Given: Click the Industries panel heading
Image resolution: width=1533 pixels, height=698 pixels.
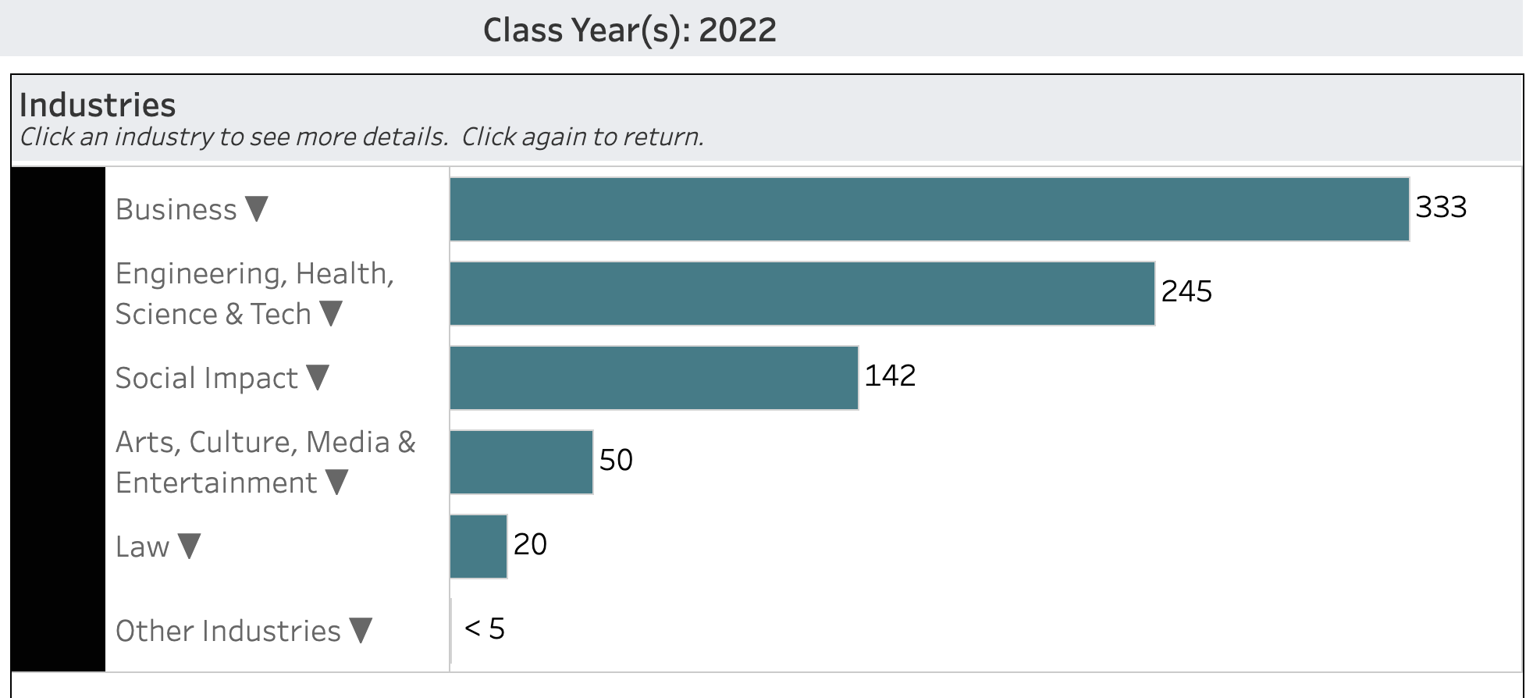Looking at the screenshot, I should [x=98, y=105].
